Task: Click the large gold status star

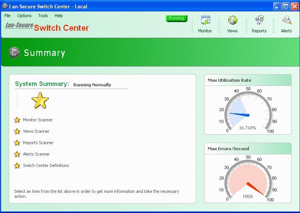Action: pos(40,100)
